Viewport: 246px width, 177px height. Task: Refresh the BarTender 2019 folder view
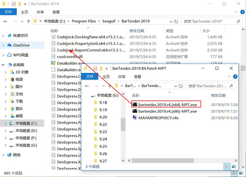click(176, 21)
